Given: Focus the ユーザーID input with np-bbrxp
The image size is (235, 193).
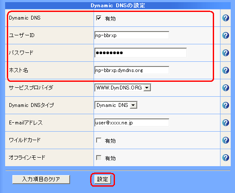Looking at the screenshot, I should 132,35.
